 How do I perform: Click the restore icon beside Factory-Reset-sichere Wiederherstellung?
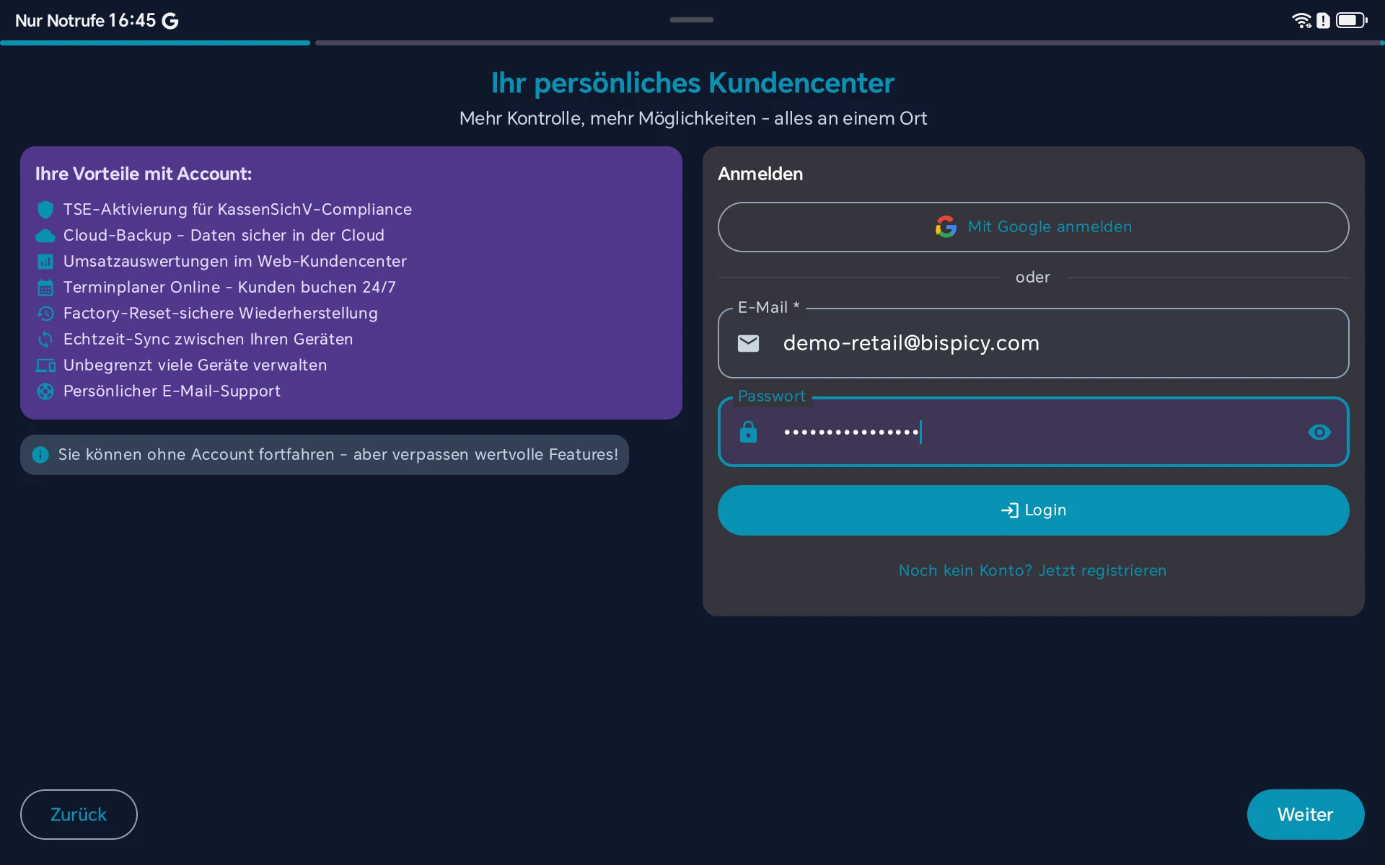tap(45, 314)
